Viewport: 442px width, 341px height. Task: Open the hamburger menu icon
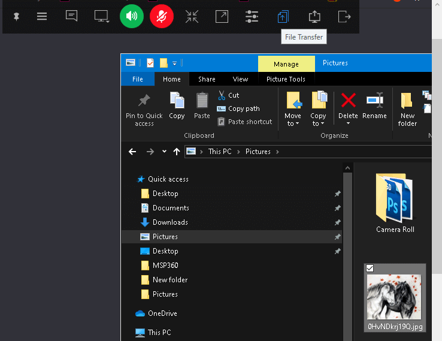[x=42, y=17]
